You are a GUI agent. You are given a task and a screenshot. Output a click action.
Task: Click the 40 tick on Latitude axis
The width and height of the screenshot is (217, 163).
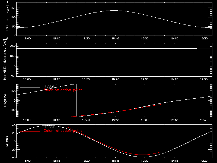14,126
